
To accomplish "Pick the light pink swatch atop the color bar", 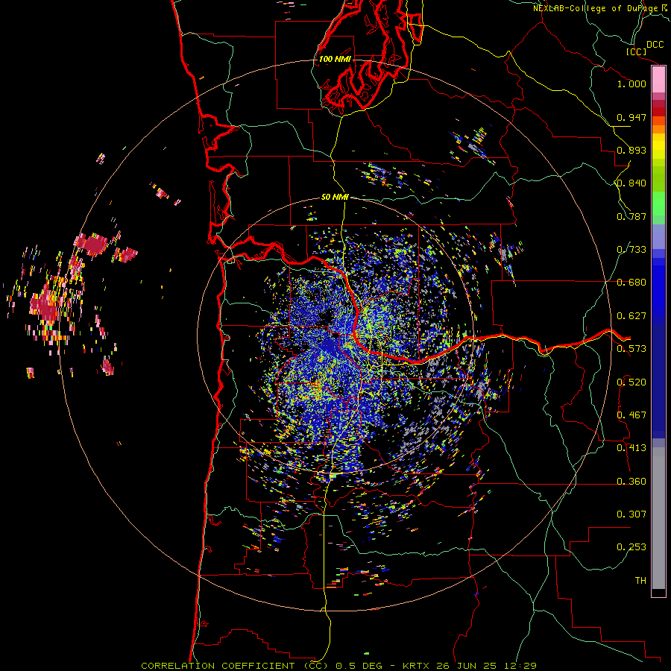I will pos(658,79).
